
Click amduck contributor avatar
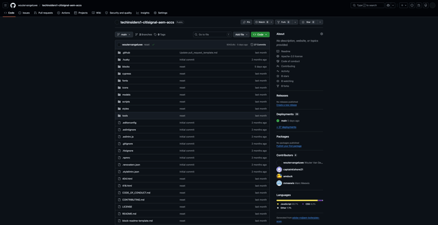[x=279, y=176]
